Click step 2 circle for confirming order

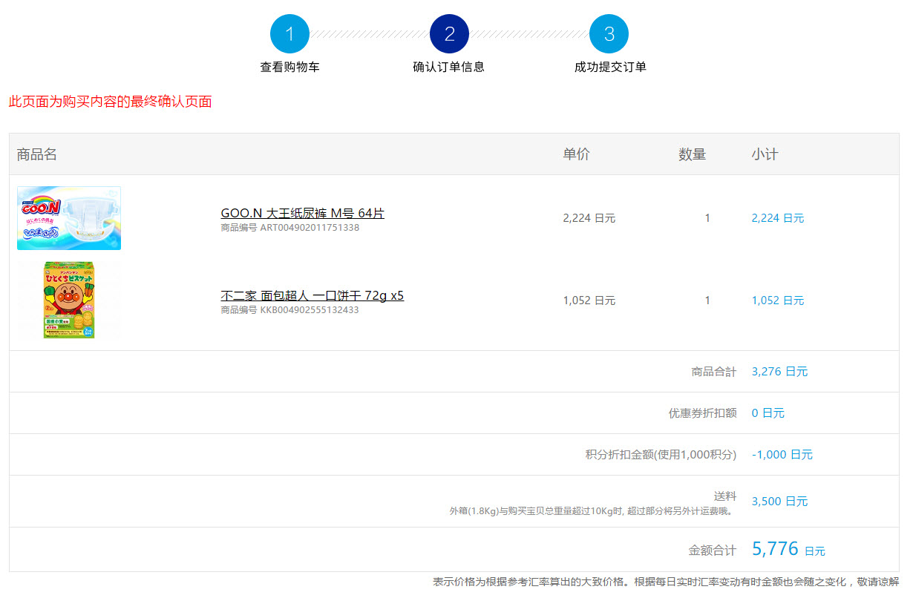click(449, 34)
